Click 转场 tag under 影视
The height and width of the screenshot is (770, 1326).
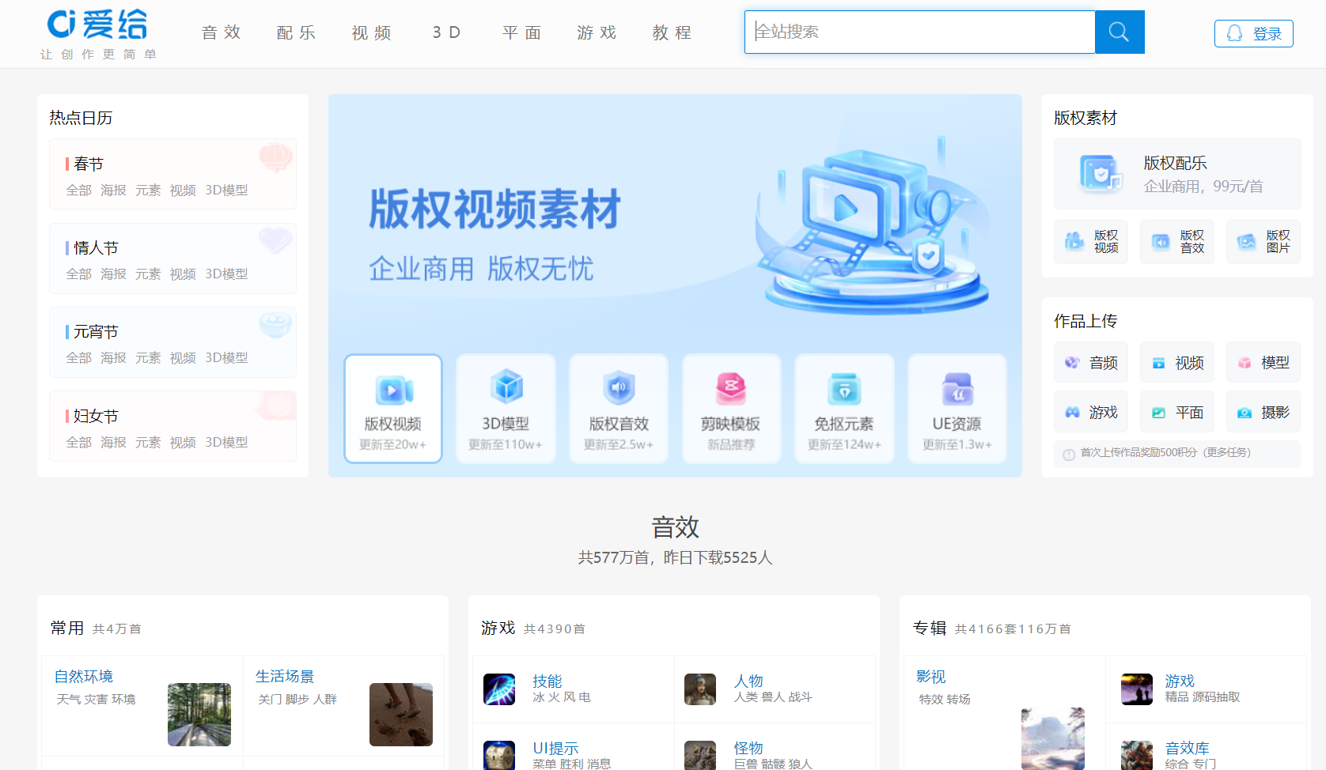coord(958,699)
